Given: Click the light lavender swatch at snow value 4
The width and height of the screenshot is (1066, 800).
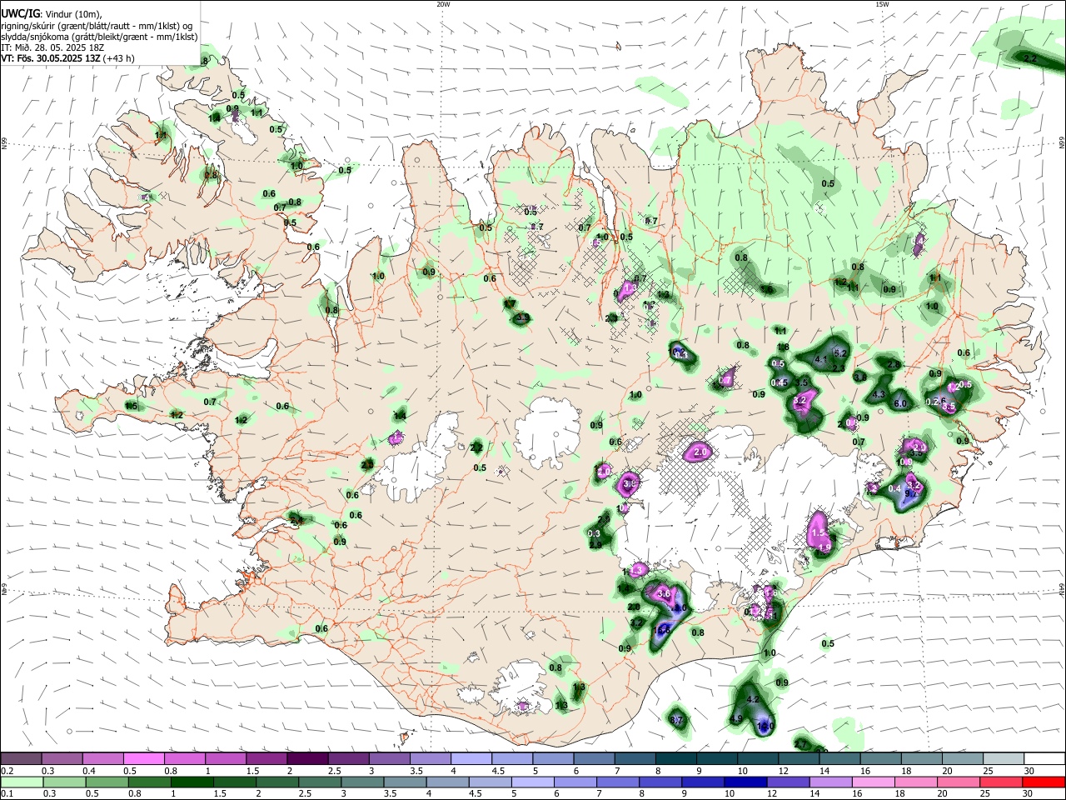Looking at the screenshot, I should pos(471,758).
